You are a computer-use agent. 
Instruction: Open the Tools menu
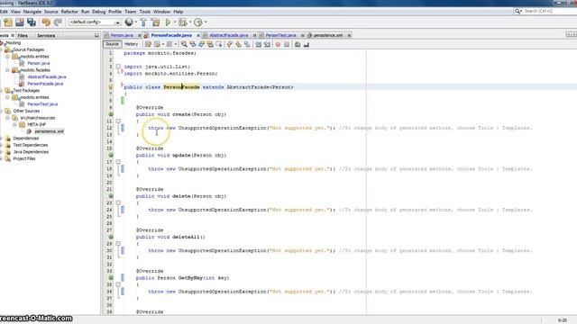coord(145,12)
